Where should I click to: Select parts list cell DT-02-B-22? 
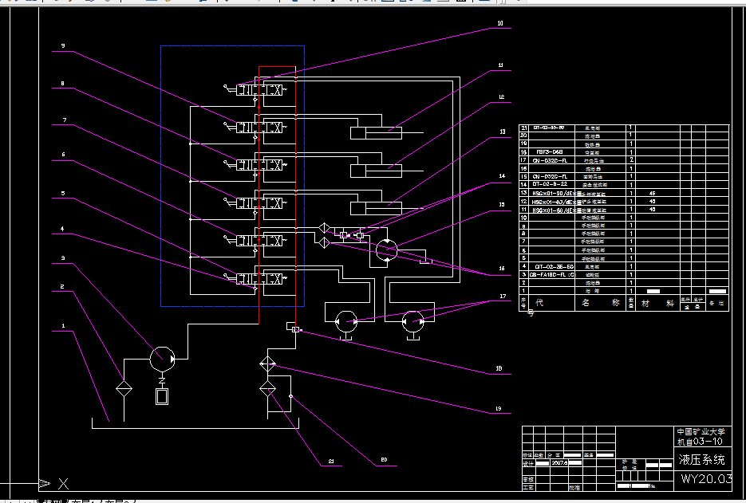(x=550, y=184)
